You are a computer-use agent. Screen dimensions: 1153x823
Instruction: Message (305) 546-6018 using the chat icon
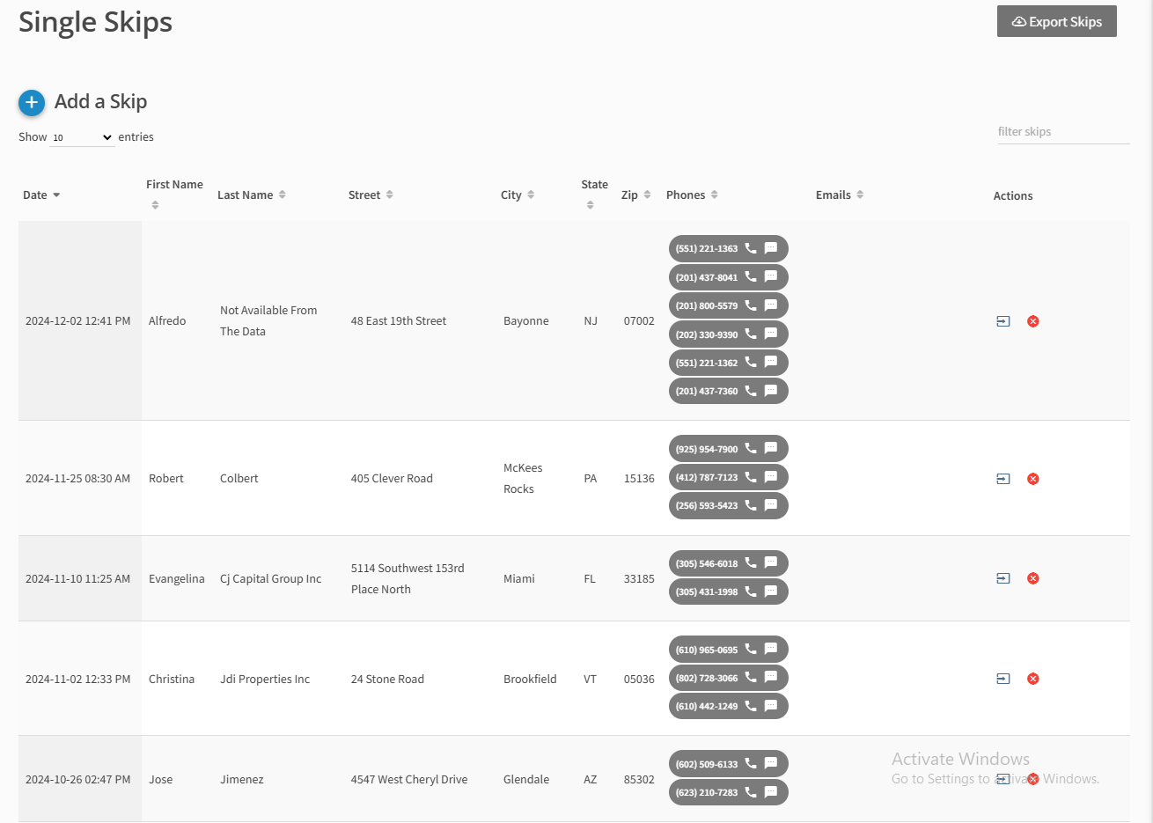[771, 562]
